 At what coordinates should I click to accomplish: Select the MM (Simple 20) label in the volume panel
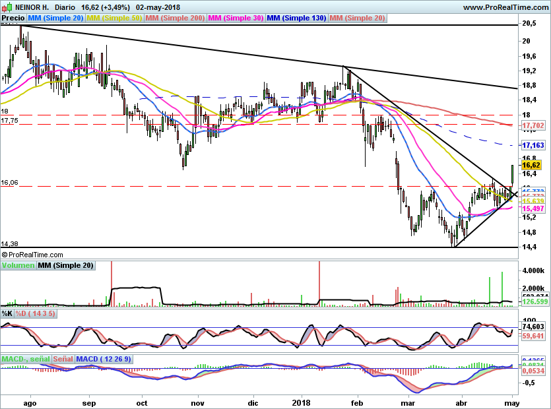pos(65,265)
